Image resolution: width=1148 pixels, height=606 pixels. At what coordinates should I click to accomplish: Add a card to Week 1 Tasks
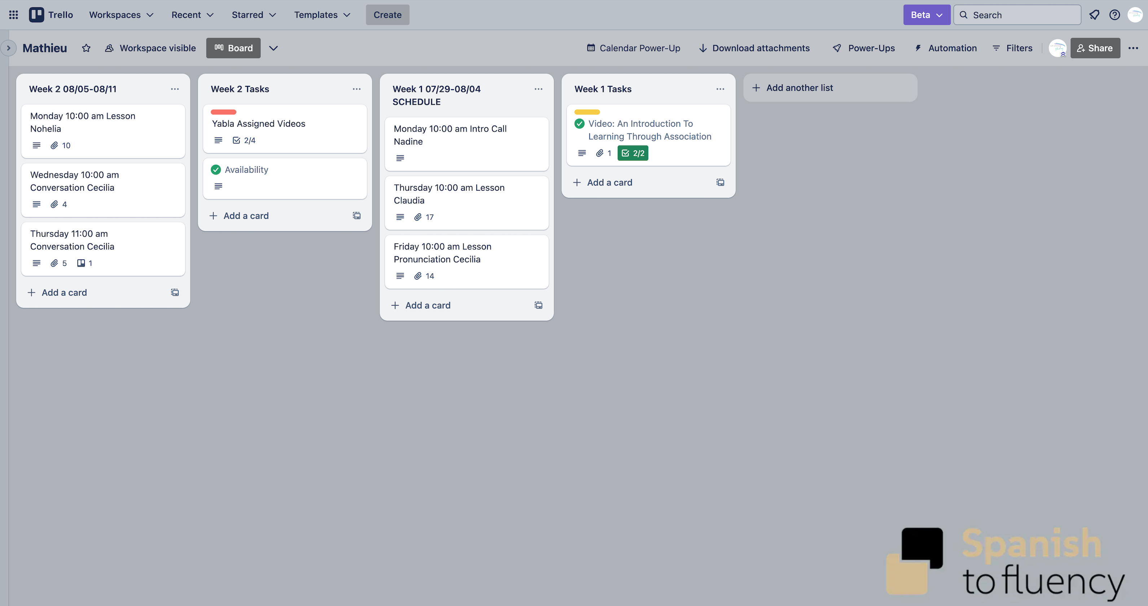coord(603,182)
